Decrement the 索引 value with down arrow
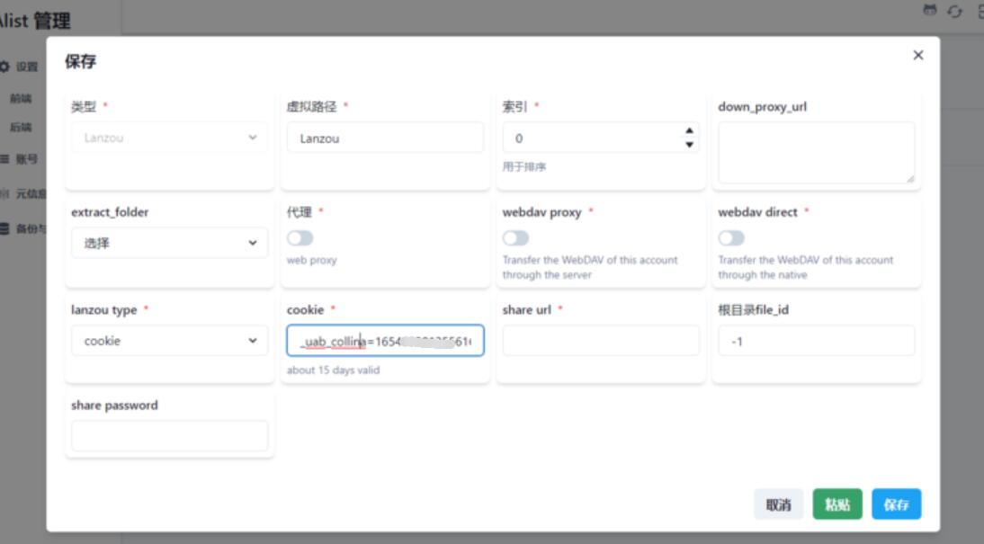The width and height of the screenshot is (984, 544). (689, 145)
